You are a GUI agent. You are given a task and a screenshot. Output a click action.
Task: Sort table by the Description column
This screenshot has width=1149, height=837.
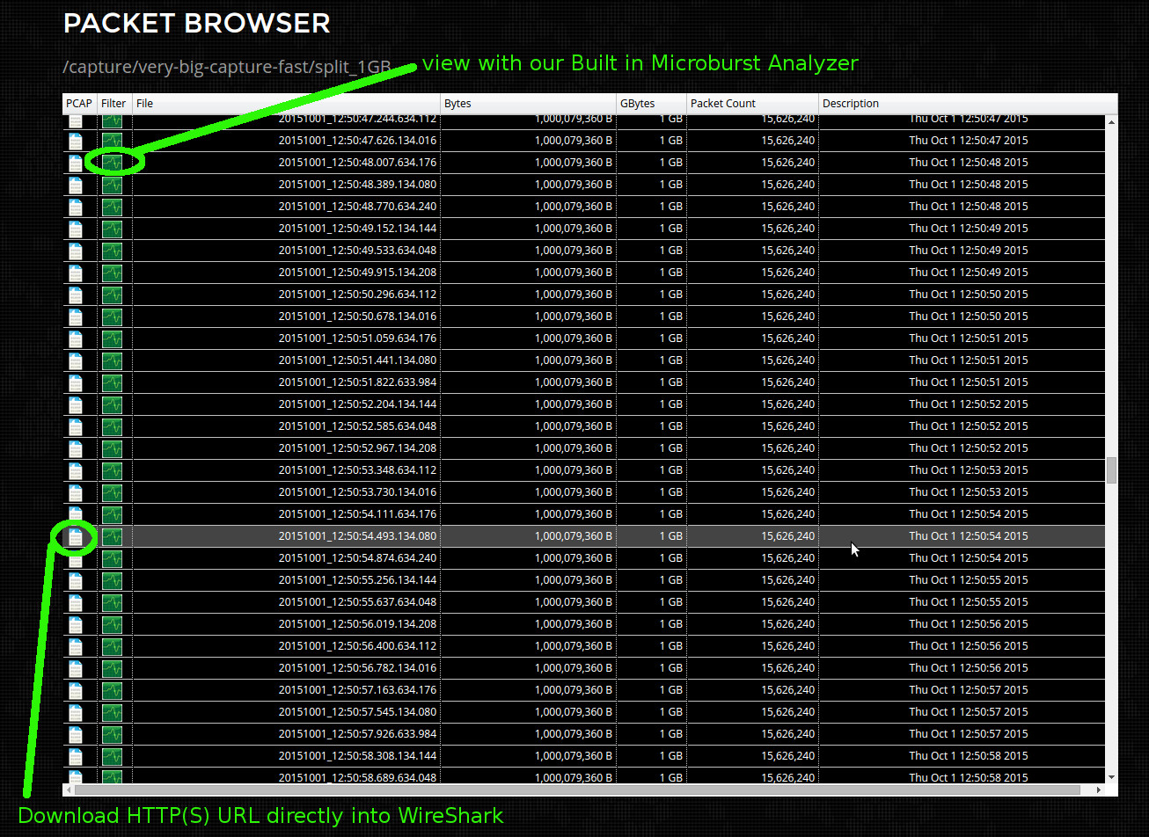tap(850, 103)
